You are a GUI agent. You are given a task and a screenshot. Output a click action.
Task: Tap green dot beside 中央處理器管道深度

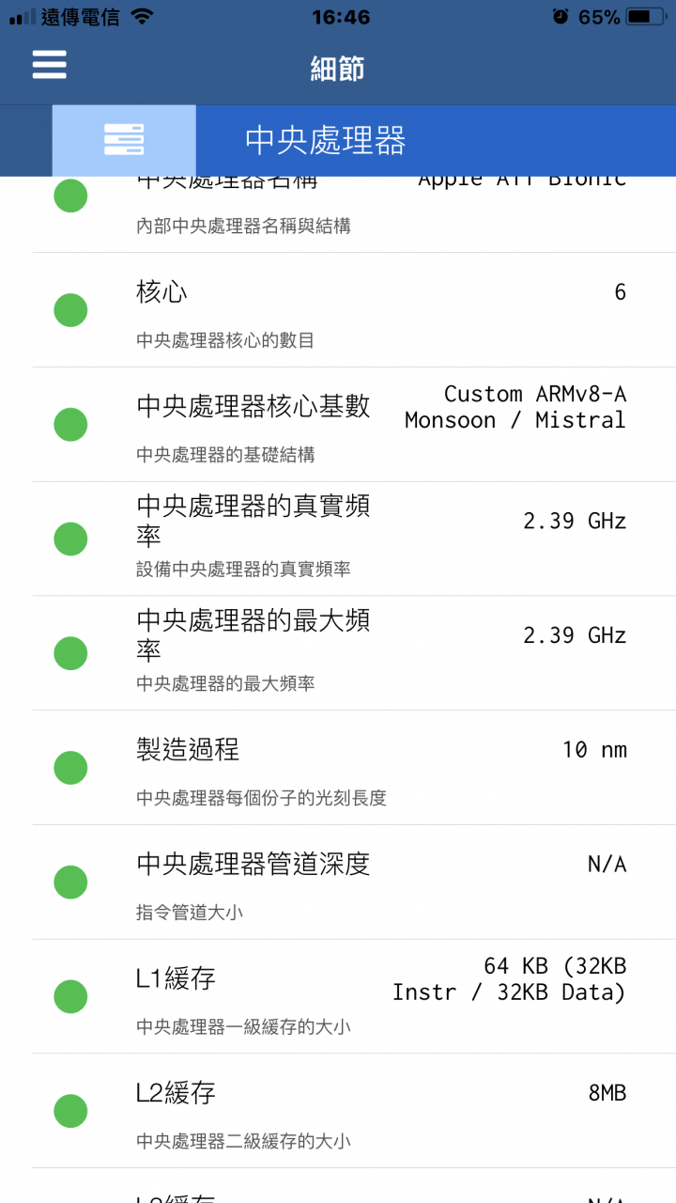click(x=70, y=883)
